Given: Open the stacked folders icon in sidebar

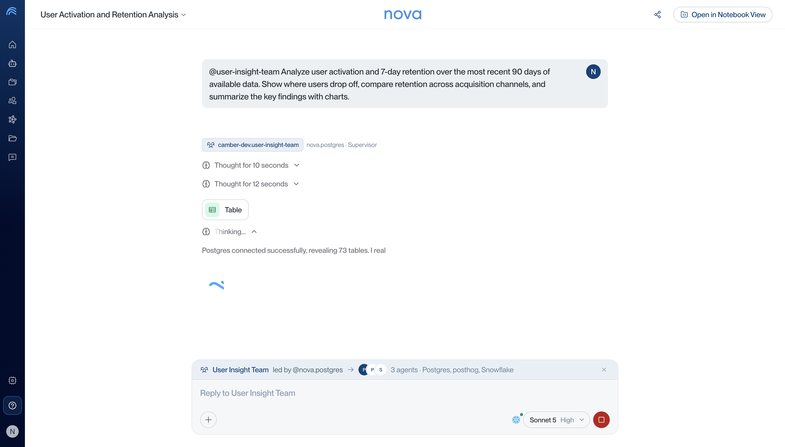Looking at the screenshot, I should 12,82.
